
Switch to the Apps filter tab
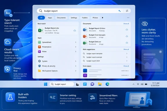point(50,18)
